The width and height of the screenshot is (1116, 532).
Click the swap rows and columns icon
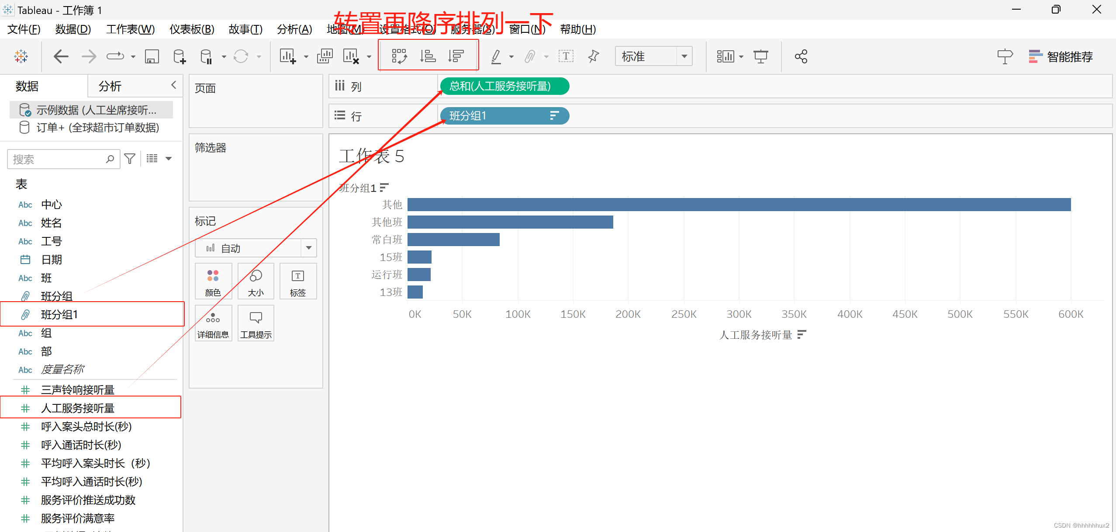[399, 56]
